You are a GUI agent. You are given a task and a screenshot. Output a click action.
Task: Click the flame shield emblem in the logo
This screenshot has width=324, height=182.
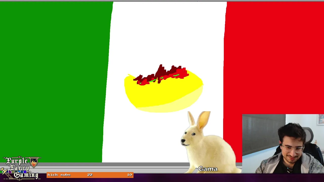34,162
